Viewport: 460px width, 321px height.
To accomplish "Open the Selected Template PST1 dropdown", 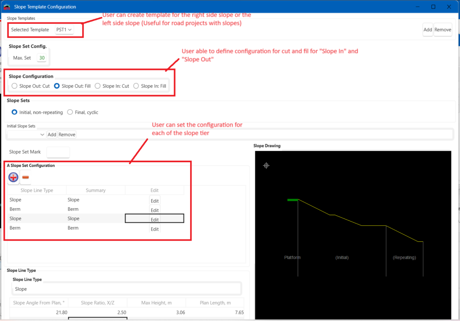I will pos(64,29).
